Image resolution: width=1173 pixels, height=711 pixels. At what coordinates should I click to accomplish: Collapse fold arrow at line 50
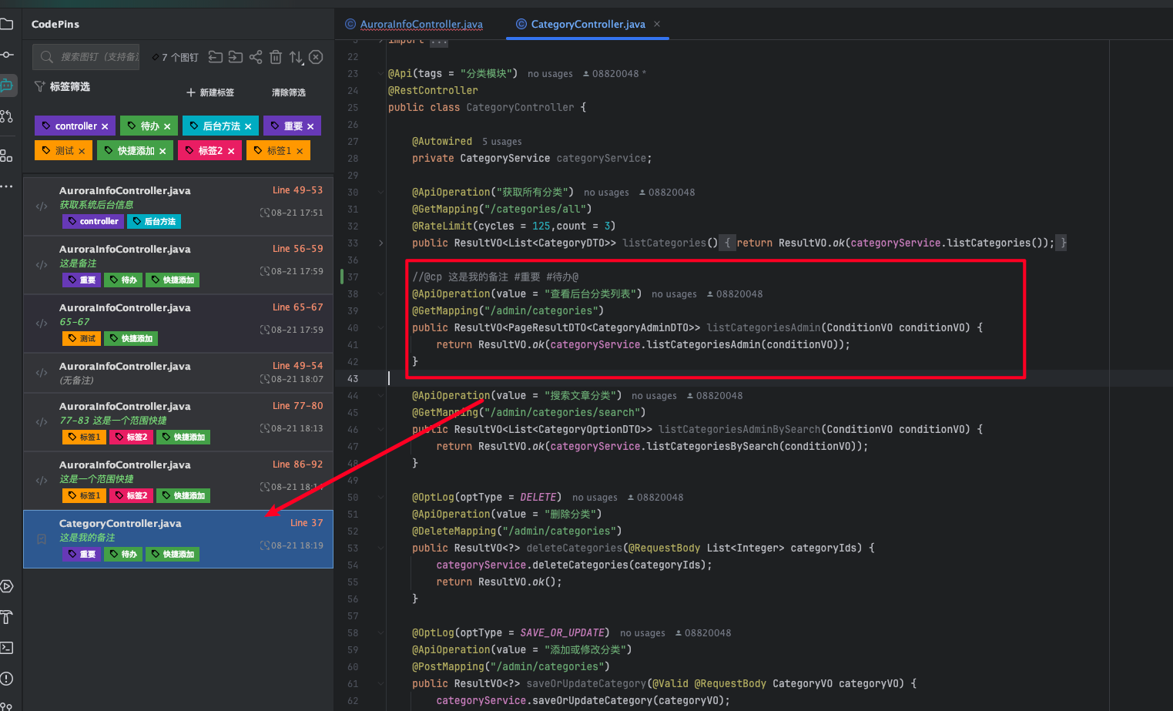[x=380, y=498]
